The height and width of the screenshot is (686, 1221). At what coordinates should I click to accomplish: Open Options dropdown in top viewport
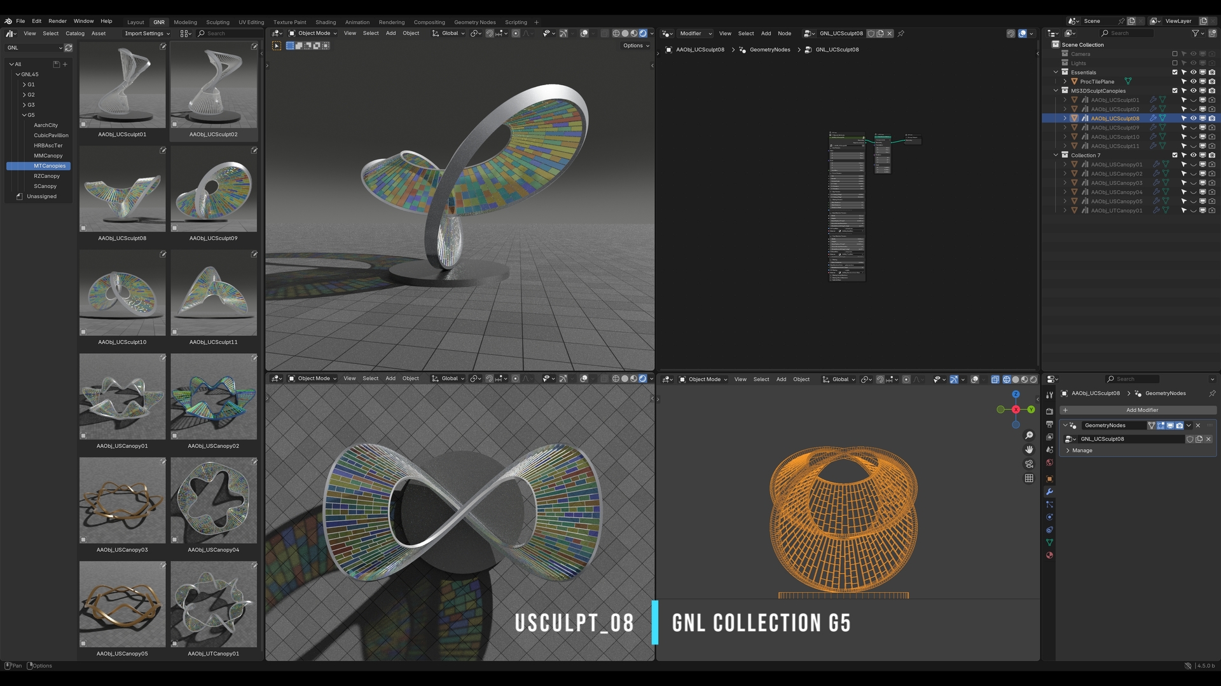tap(636, 46)
